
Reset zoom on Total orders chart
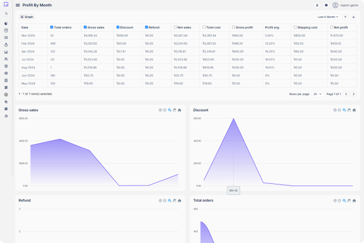[x=354, y=201]
